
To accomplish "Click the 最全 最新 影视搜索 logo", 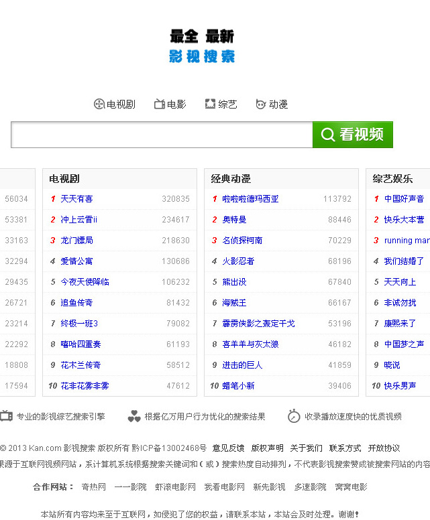I will [x=202, y=46].
